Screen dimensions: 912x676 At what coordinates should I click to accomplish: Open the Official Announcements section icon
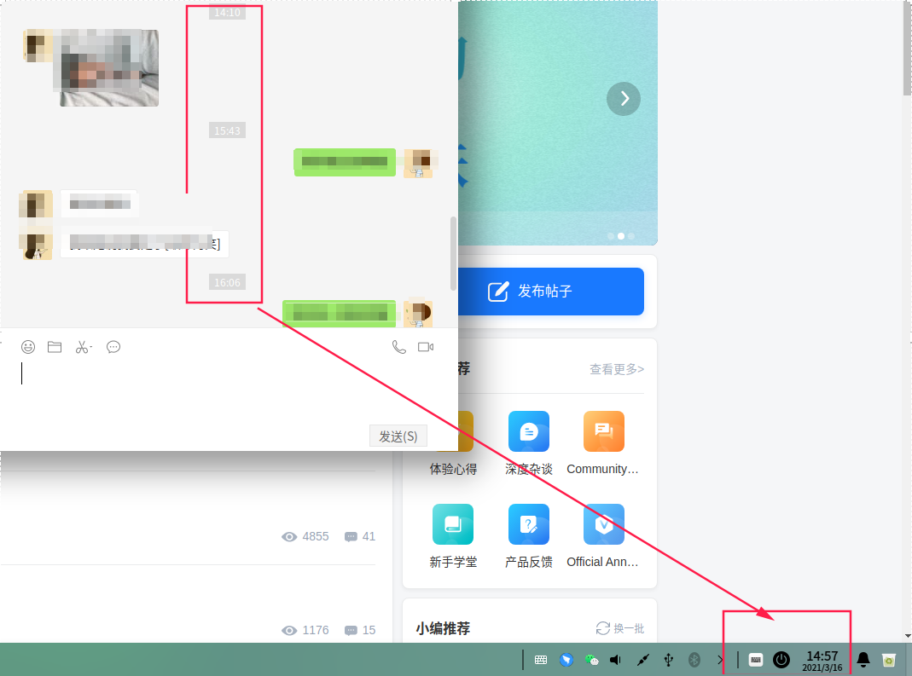(604, 524)
